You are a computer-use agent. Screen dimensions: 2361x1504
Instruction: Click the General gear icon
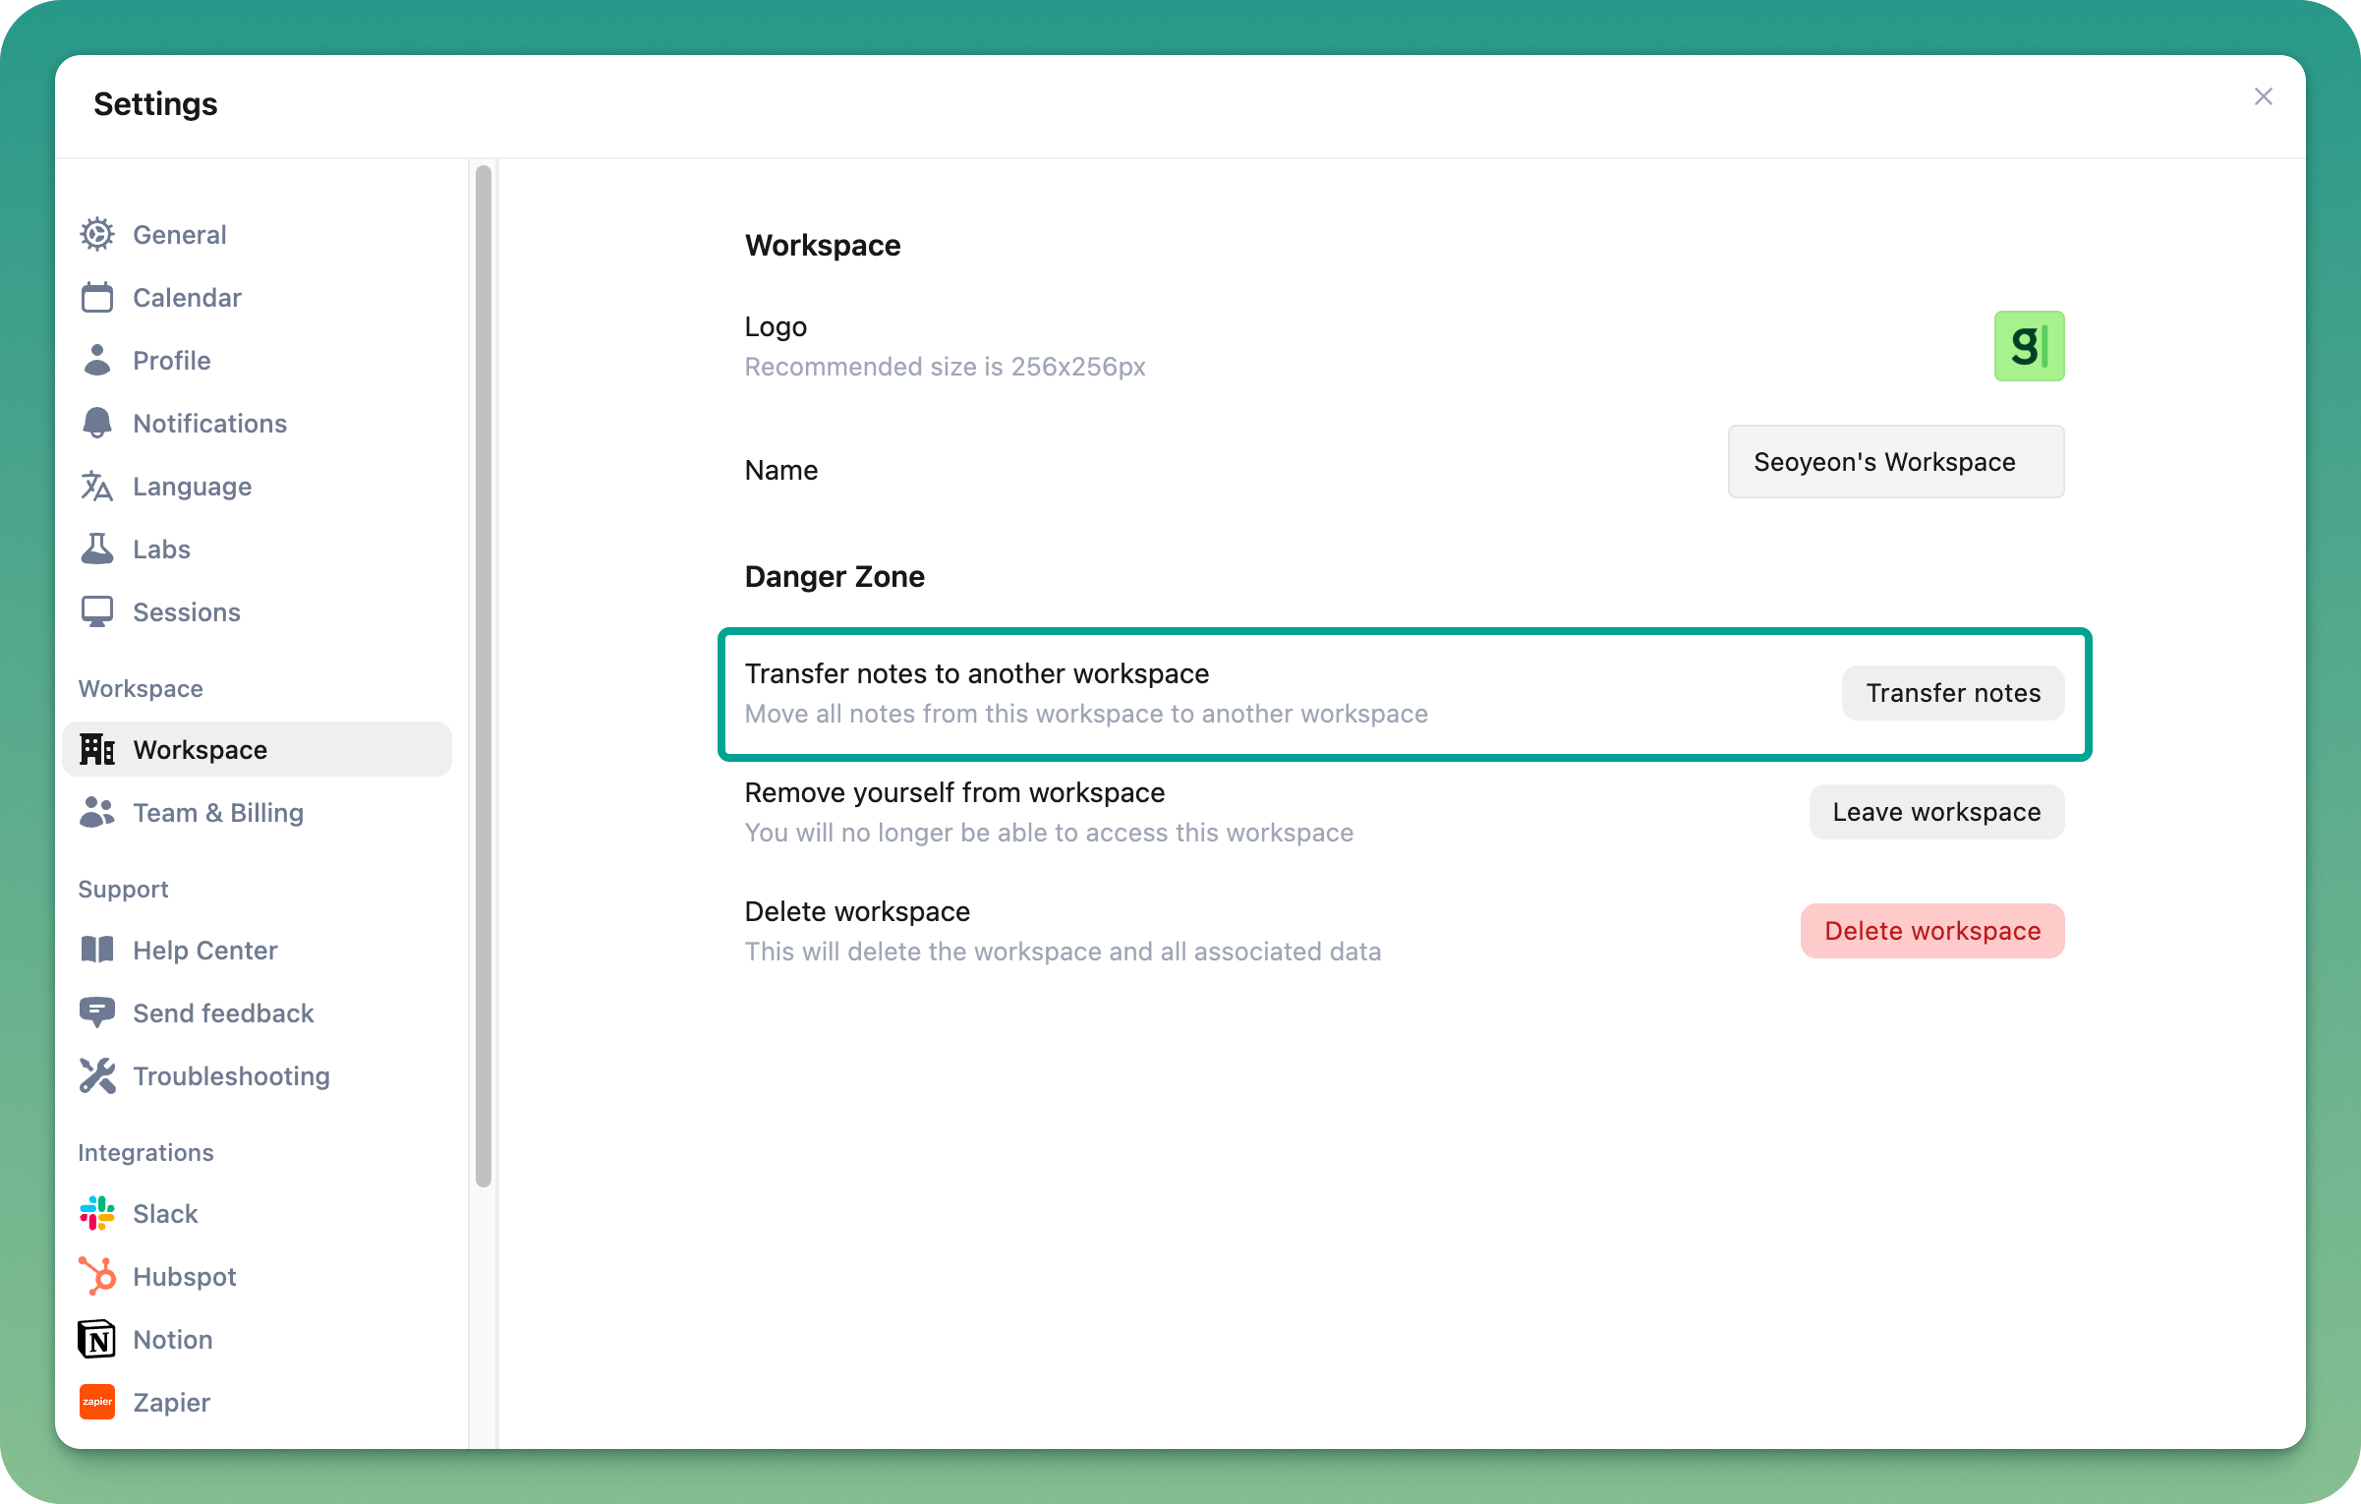pos(97,235)
